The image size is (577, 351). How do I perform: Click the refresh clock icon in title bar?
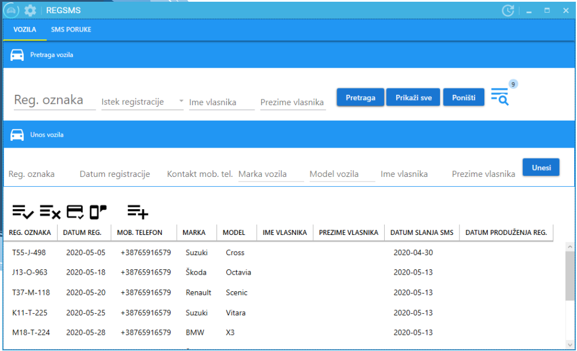tap(507, 10)
